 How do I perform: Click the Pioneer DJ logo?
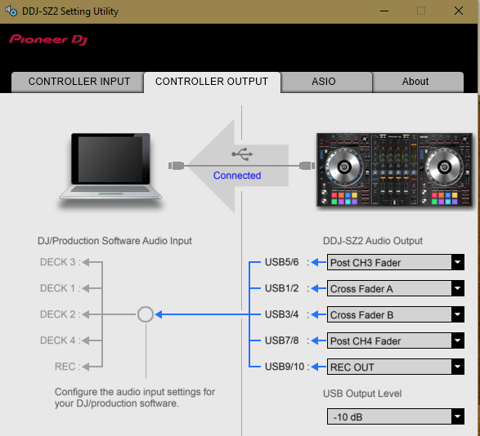tap(48, 40)
